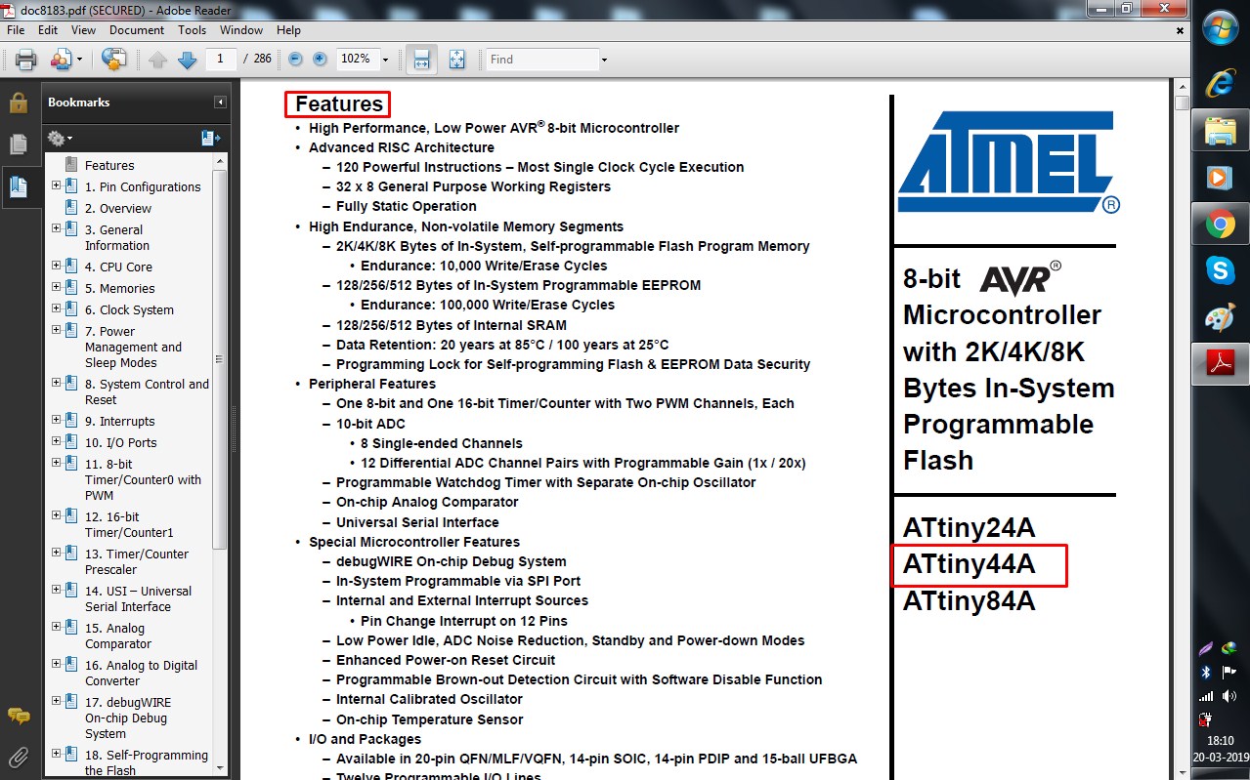Click the zoom percentage field

pos(357,60)
